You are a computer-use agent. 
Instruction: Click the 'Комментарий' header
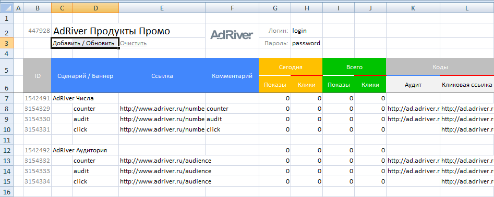[x=232, y=75]
